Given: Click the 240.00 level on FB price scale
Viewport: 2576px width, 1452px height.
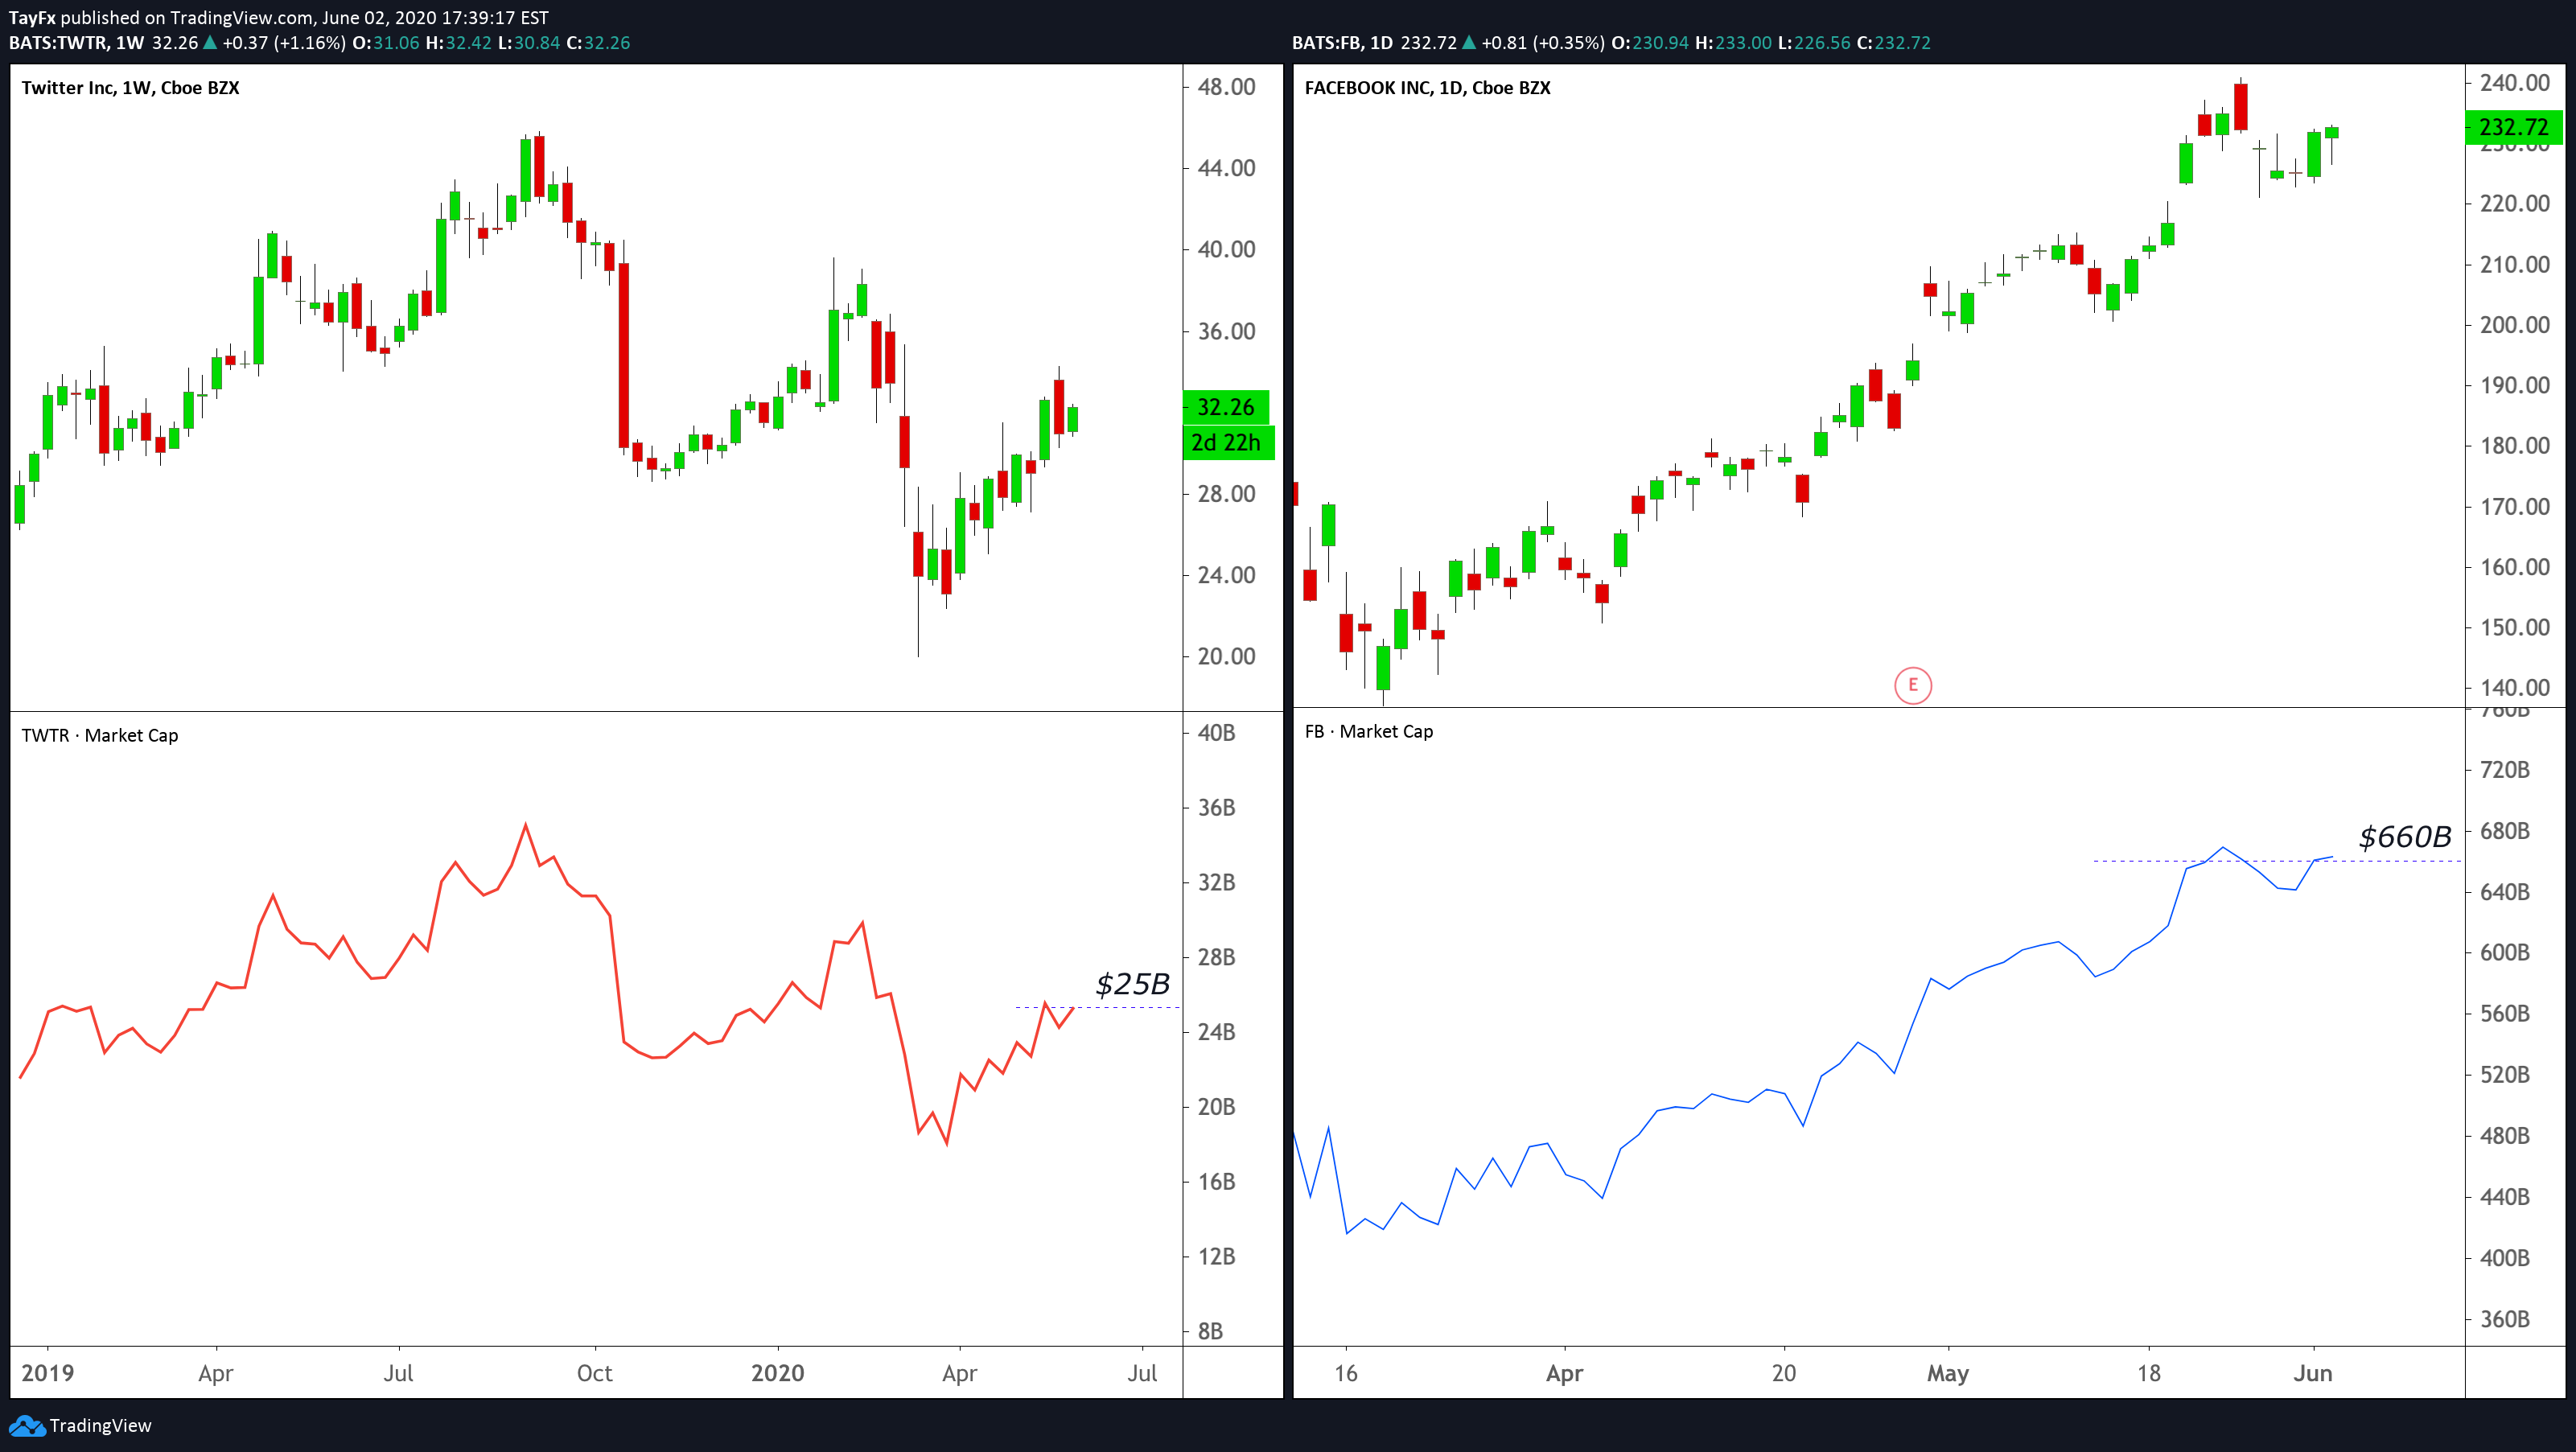Looking at the screenshot, I should point(2514,83).
